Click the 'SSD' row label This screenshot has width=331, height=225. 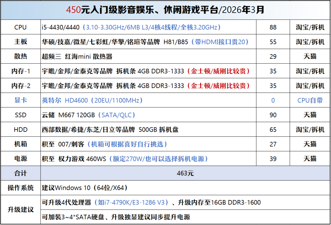click(x=21, y=115)
